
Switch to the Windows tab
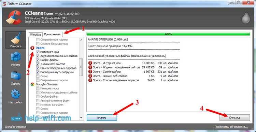35,34
